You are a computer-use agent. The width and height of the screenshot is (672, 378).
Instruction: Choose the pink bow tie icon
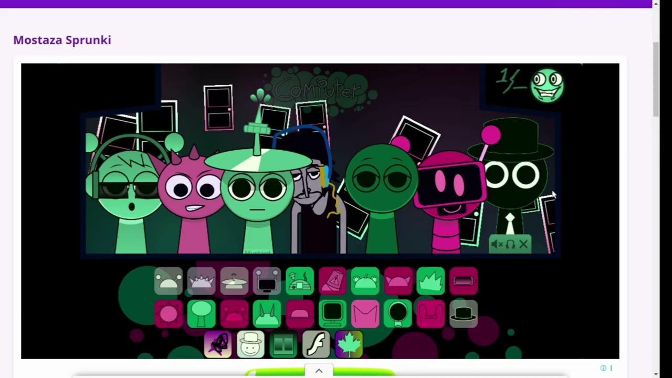point(430,314)
